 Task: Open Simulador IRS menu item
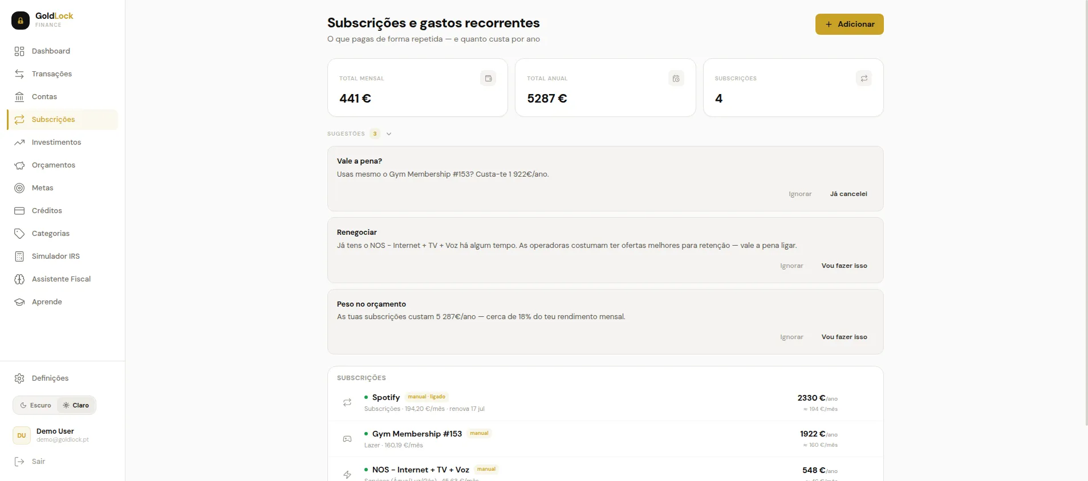[63, 256]
